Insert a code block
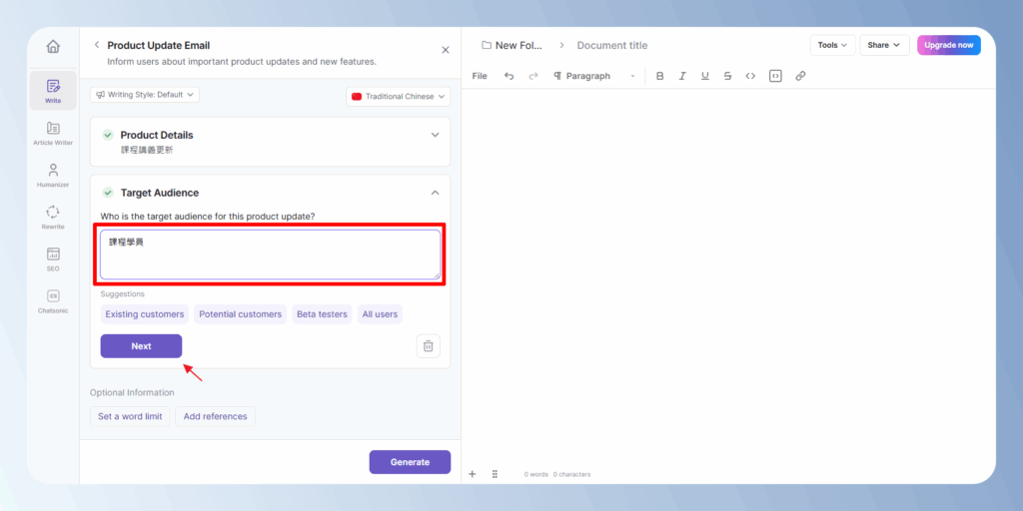1023x511 pixels. point(775,76)
